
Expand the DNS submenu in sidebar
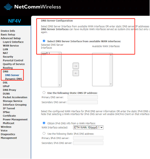coord(6,71)
